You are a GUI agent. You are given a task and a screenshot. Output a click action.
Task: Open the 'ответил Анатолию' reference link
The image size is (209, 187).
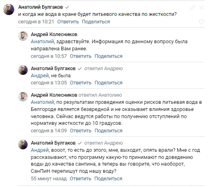100,95
